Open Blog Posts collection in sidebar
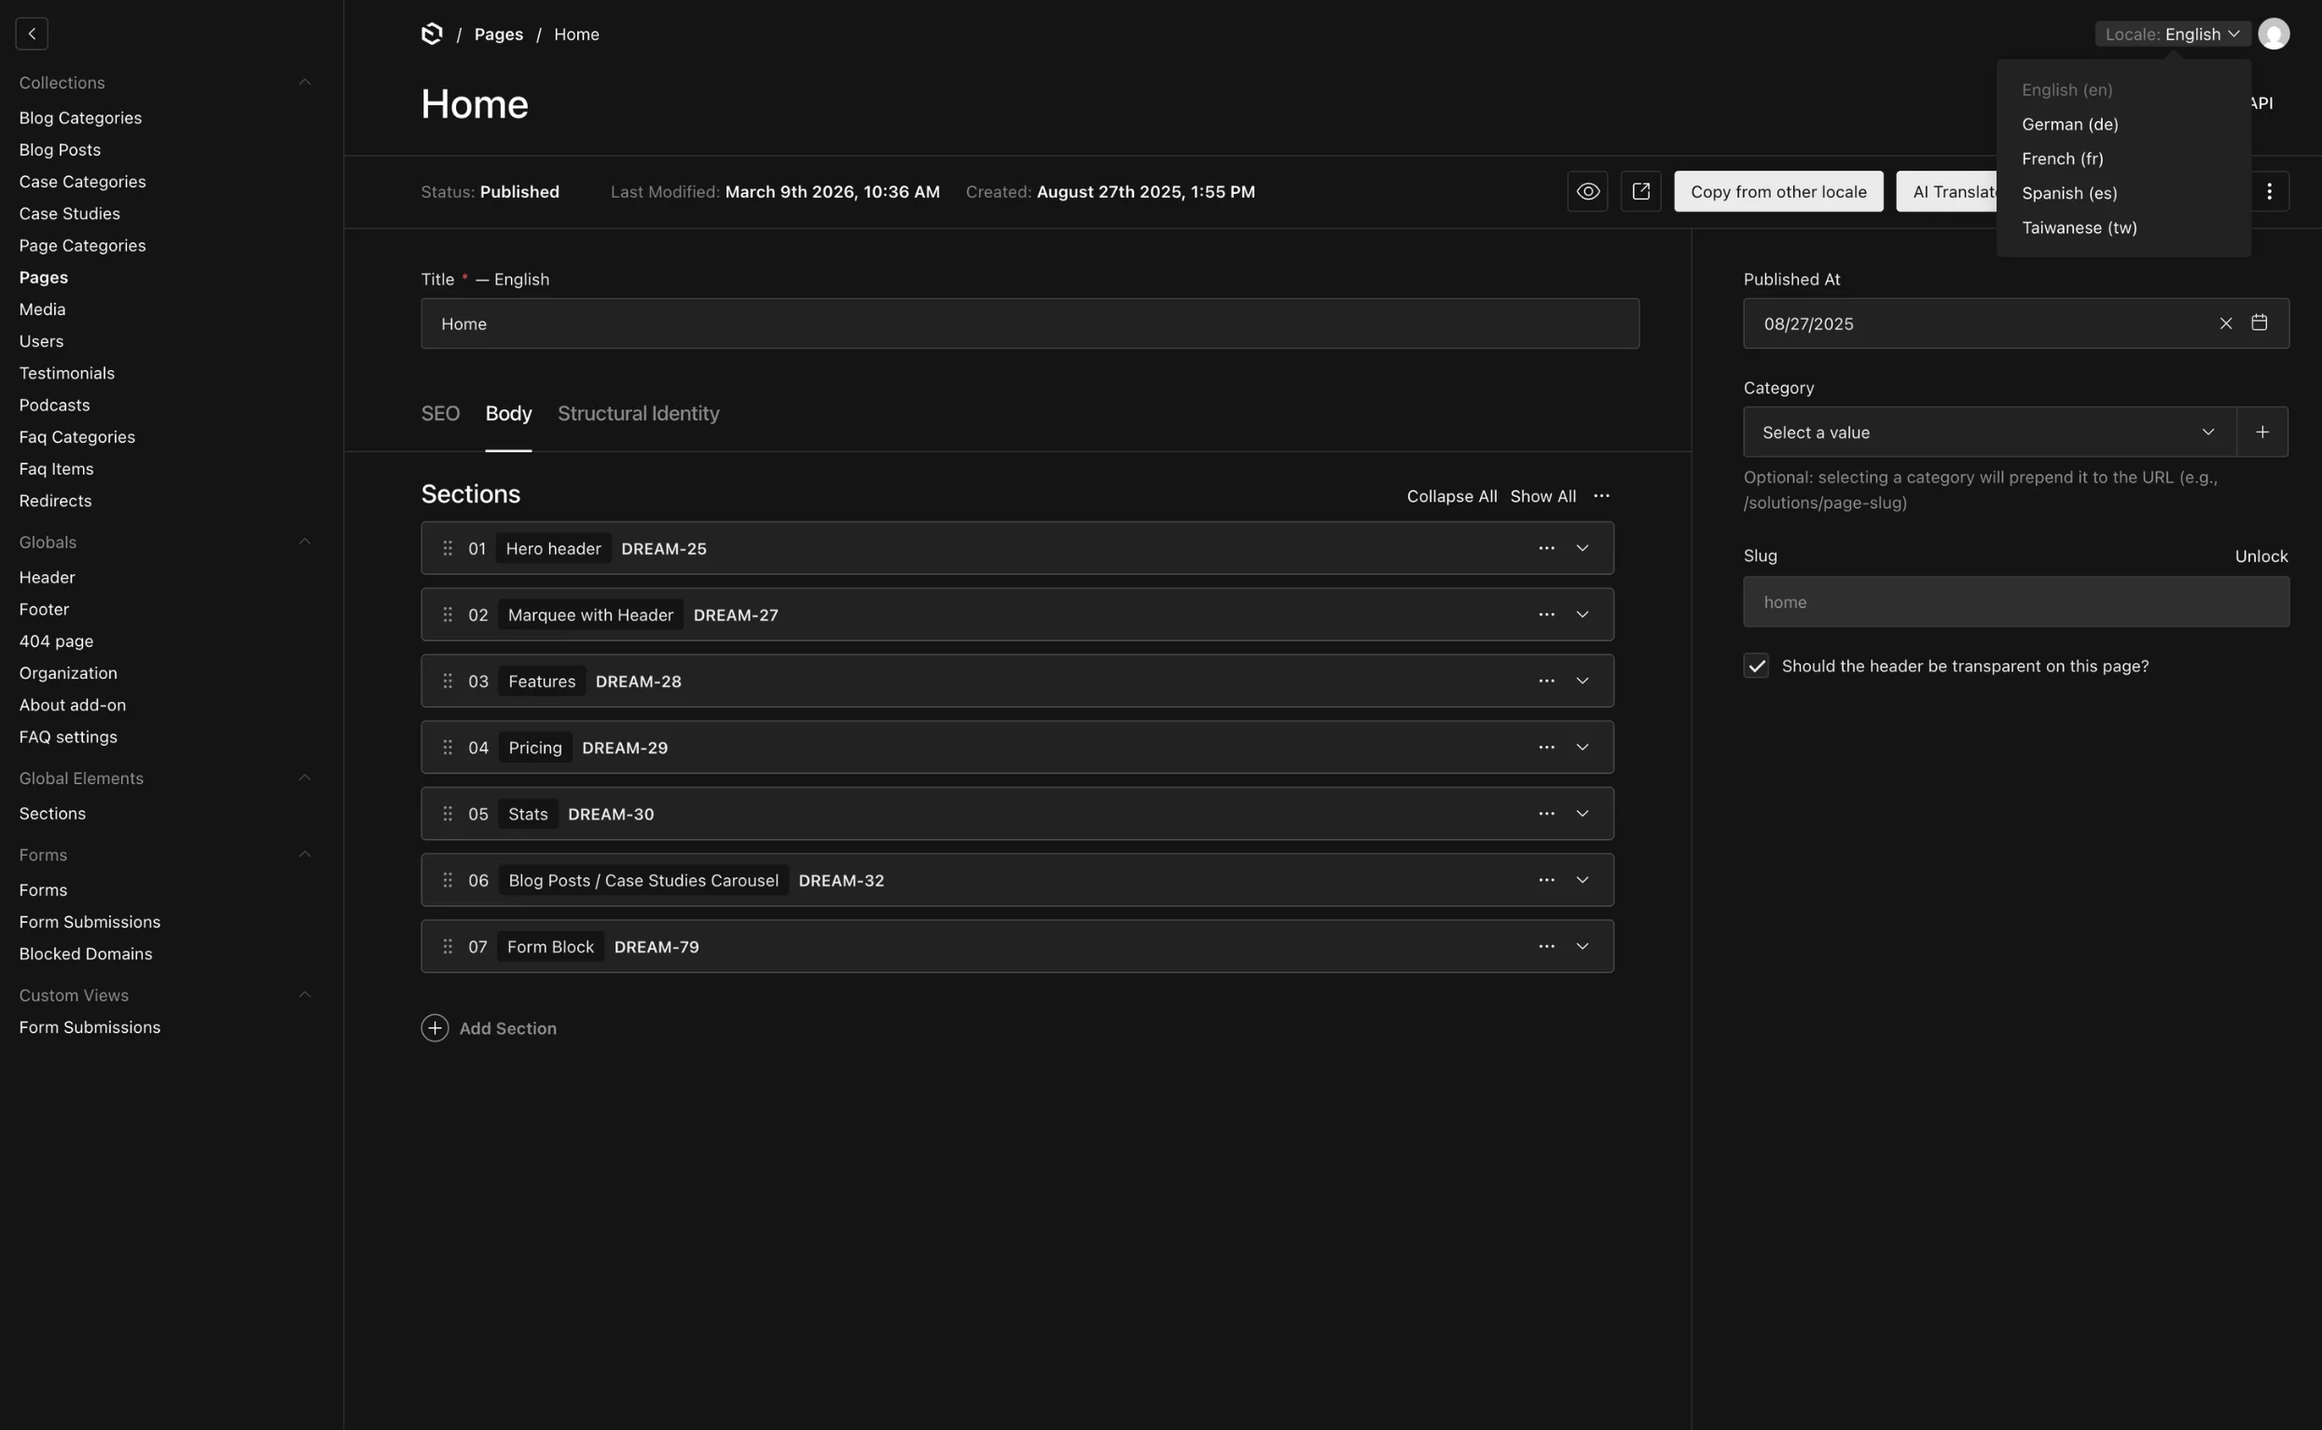The image size is (2322, 1430). click(60, 149)
